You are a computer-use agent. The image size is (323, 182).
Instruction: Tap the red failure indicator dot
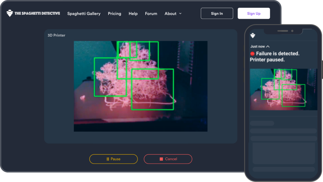[252, 54]
